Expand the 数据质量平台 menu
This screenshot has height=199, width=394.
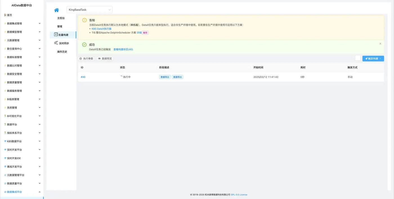pos(40,183)
